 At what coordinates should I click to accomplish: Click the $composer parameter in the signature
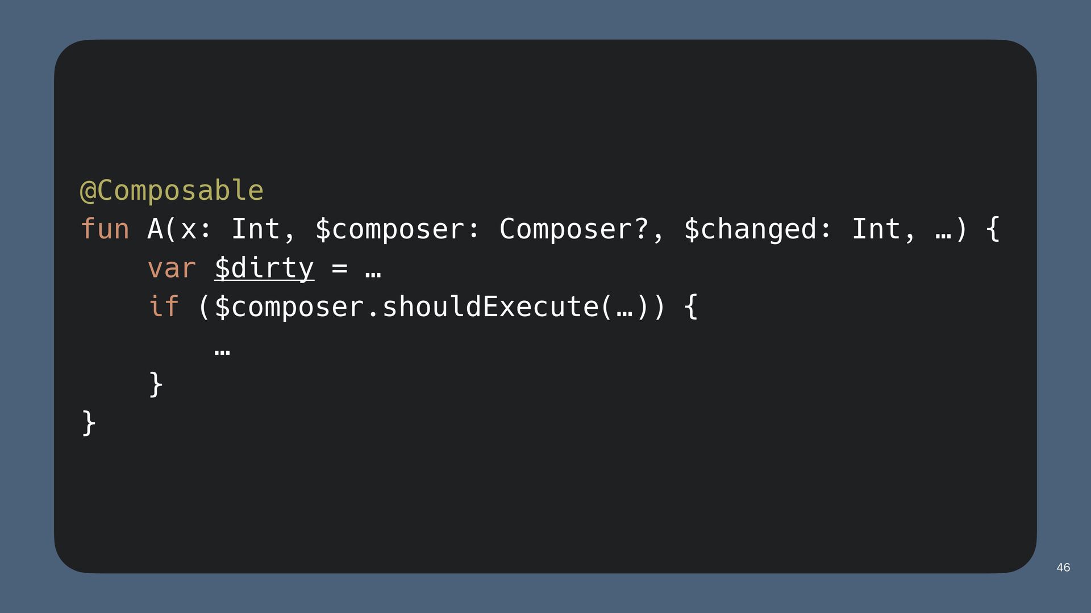point(390,229)
